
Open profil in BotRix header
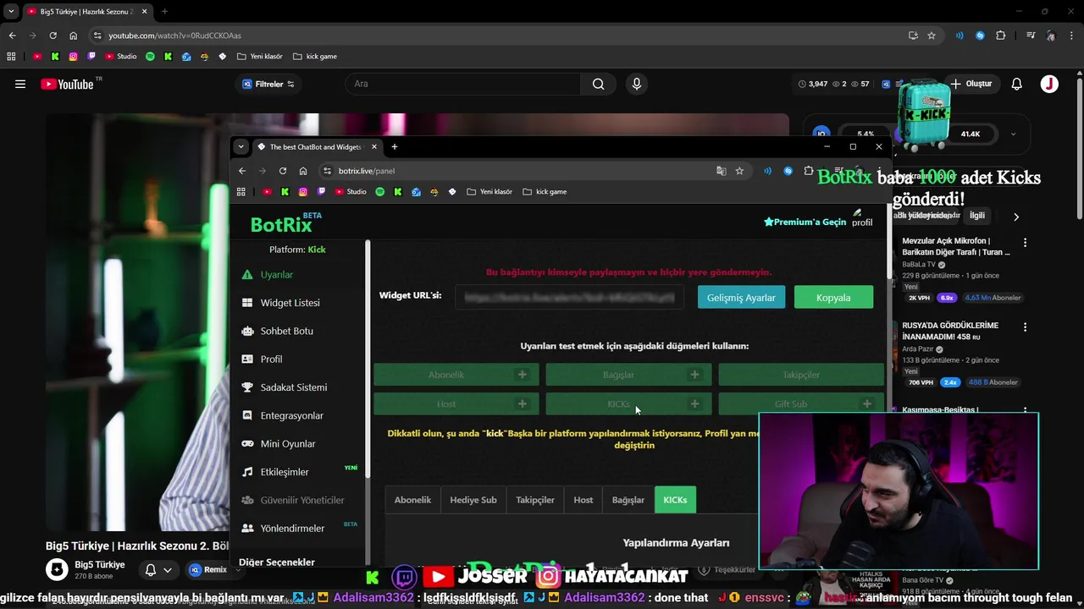click(861, 218)
